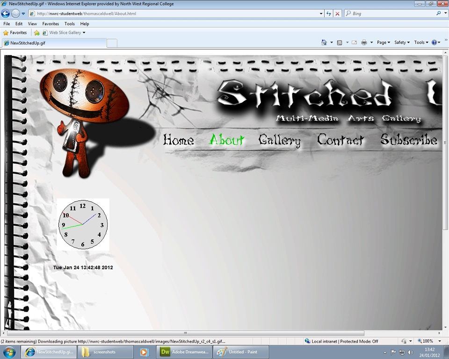Click the Help question mark icon
This screenshot has height=359, width=449.
434,43
